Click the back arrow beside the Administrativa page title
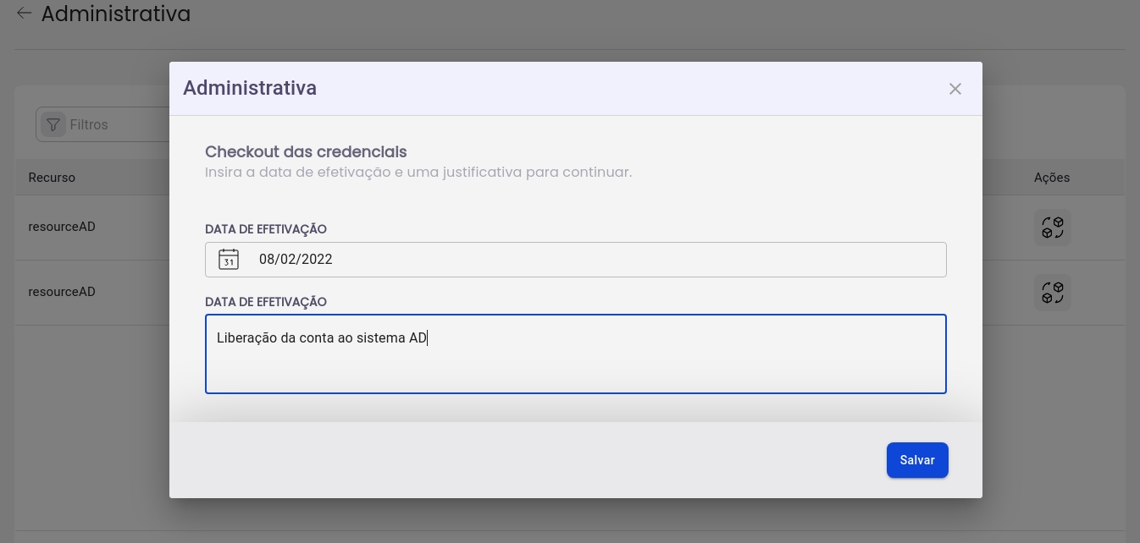 (24, 14)
